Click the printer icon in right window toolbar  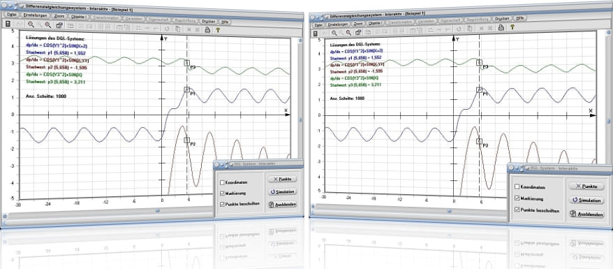(501, 27)
